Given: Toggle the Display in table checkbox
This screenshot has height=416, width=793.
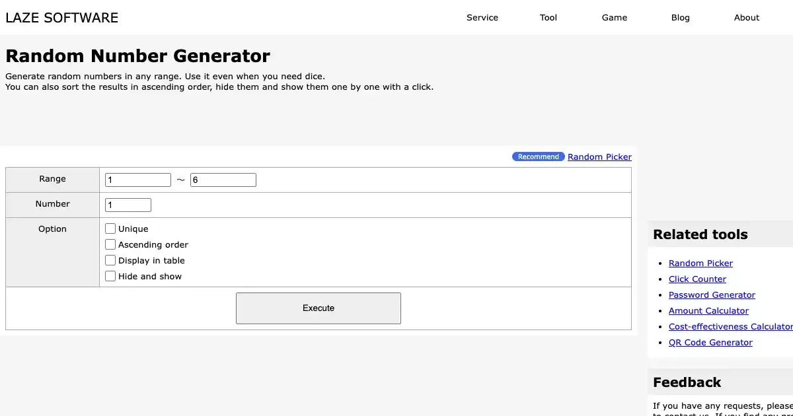Looking at the screenshot, I should [110, 260].
